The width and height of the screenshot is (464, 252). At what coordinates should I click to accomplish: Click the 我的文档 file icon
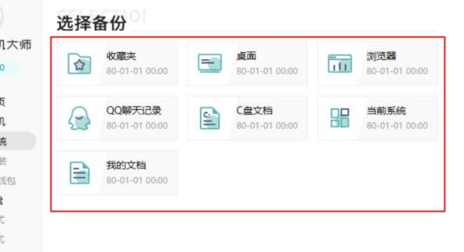point(79,173)
